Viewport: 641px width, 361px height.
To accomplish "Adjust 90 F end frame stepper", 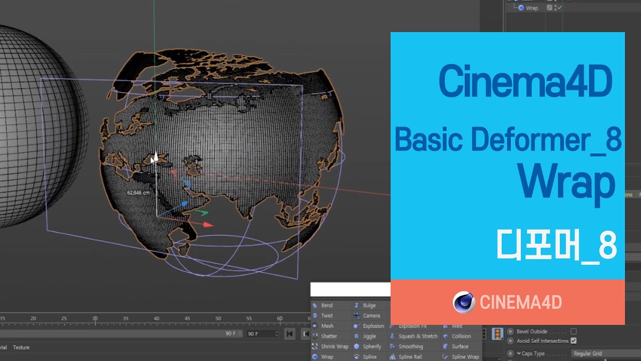I will click(x=276, y=333).
